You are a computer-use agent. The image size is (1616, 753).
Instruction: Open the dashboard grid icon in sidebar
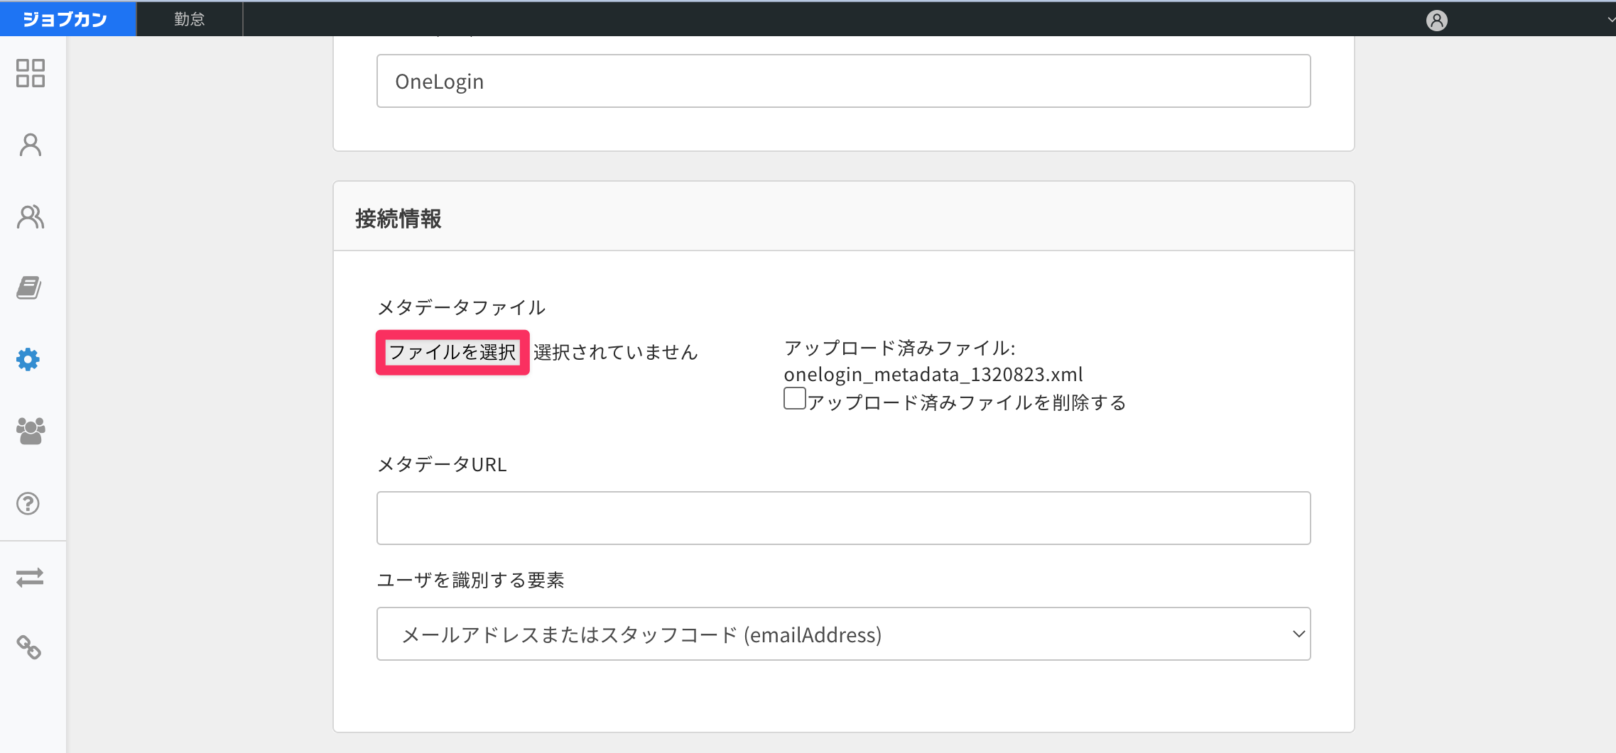tap(31, 73)
